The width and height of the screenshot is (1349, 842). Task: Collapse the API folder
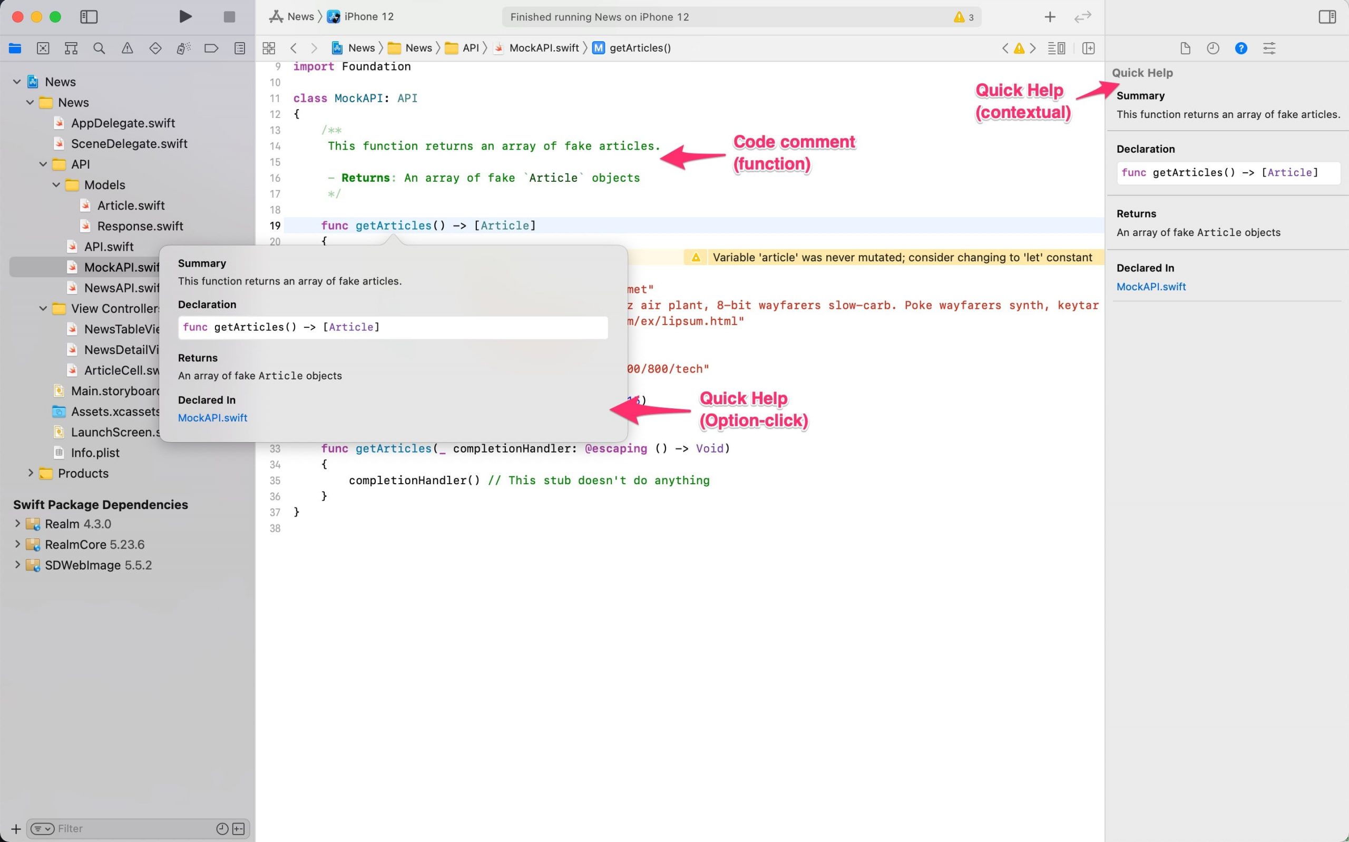coord(43,164)
